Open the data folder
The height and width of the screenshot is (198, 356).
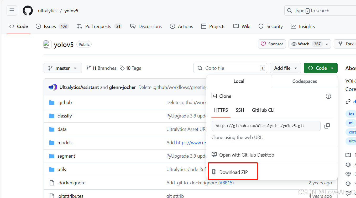(62, 129)
